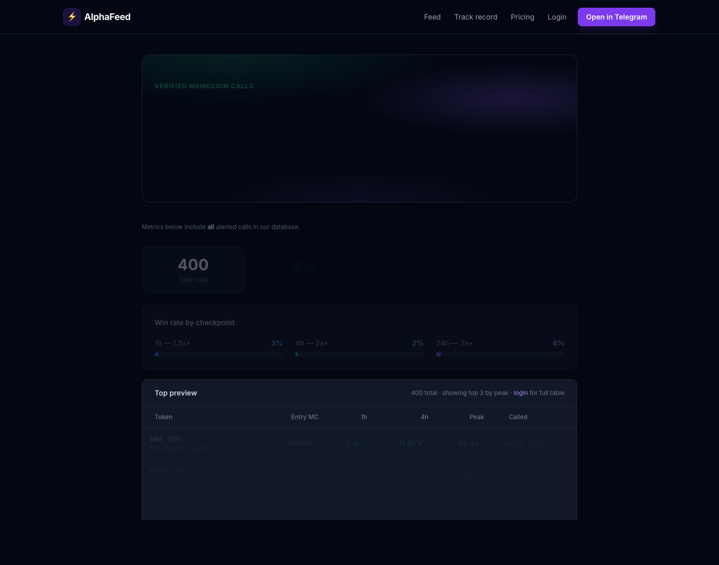Click the Called column header
Screen dimensions: 719x565
coord(518,417)
